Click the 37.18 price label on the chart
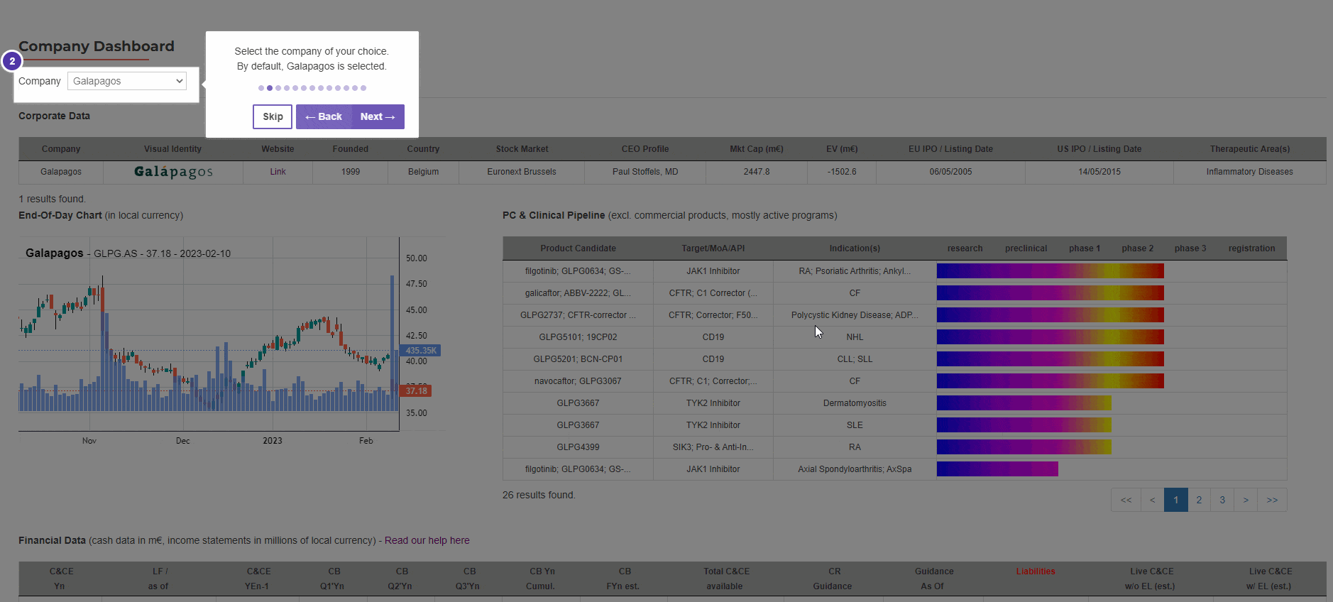Image resolution: width=1333 pixels, height=602 pixels. point(416,391)
